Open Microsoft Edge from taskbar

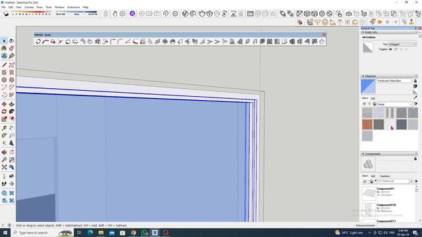click(90, 232)
